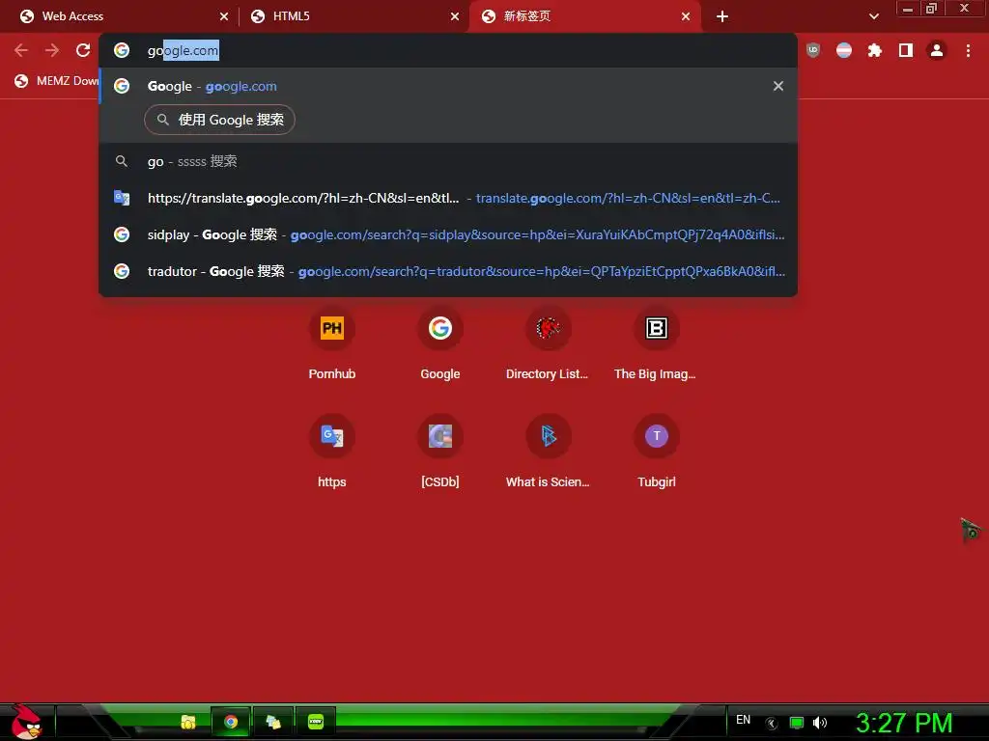Select the 'go - sssss 搜索' suggestion

point(448,161)
